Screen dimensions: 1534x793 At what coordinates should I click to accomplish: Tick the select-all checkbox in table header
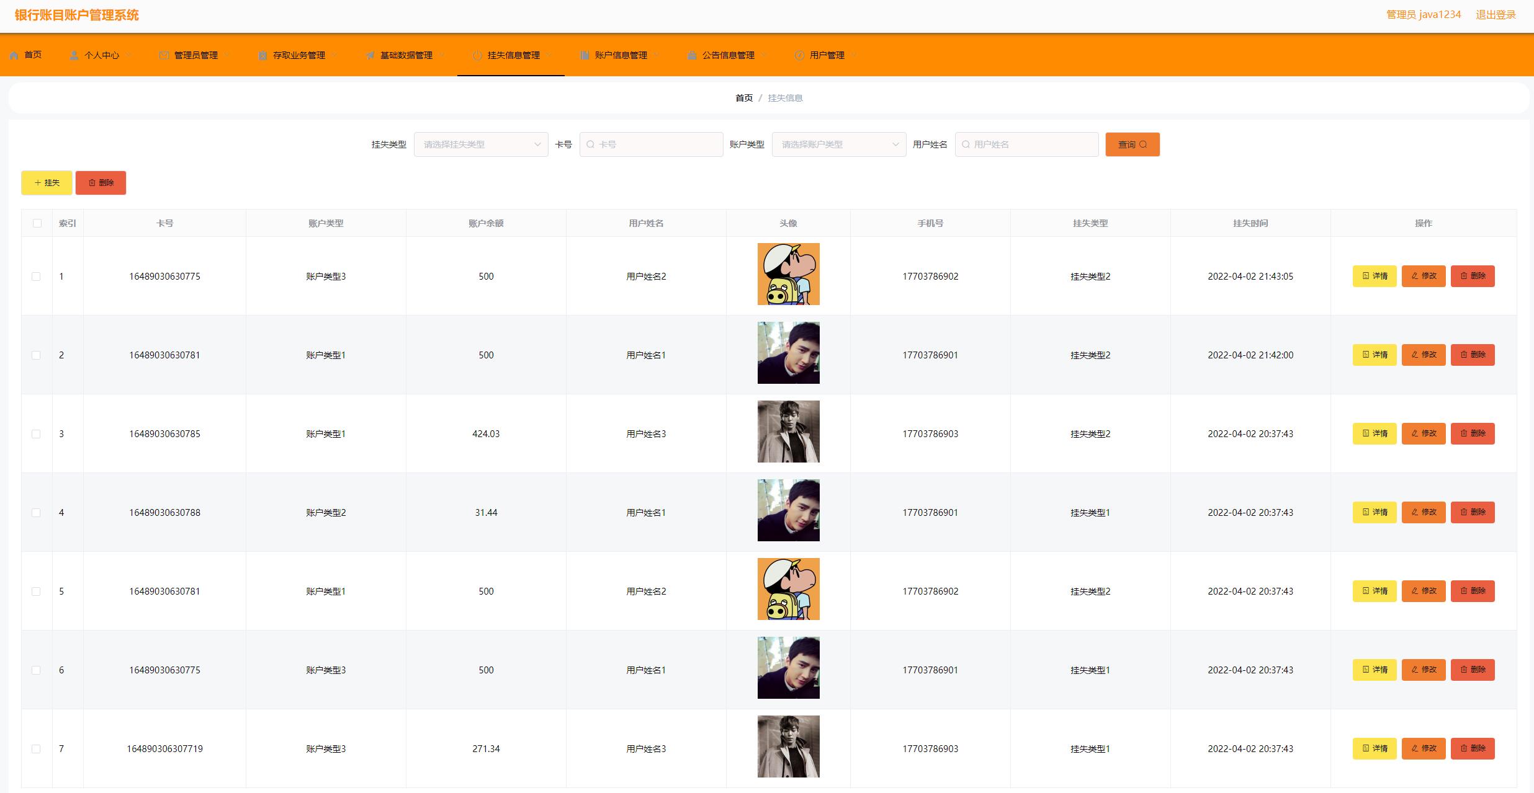pyautogui.click(x=37, y=223)
